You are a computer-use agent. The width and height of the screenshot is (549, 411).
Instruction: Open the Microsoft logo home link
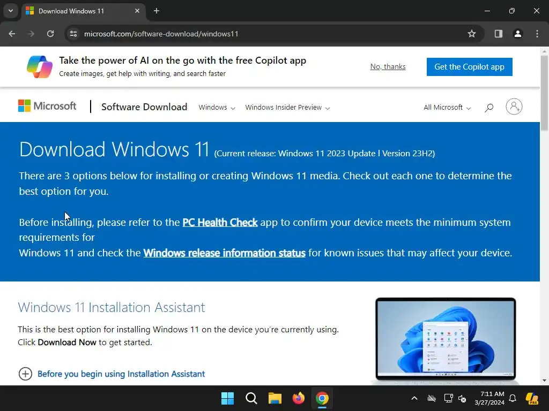coord(47,106)
